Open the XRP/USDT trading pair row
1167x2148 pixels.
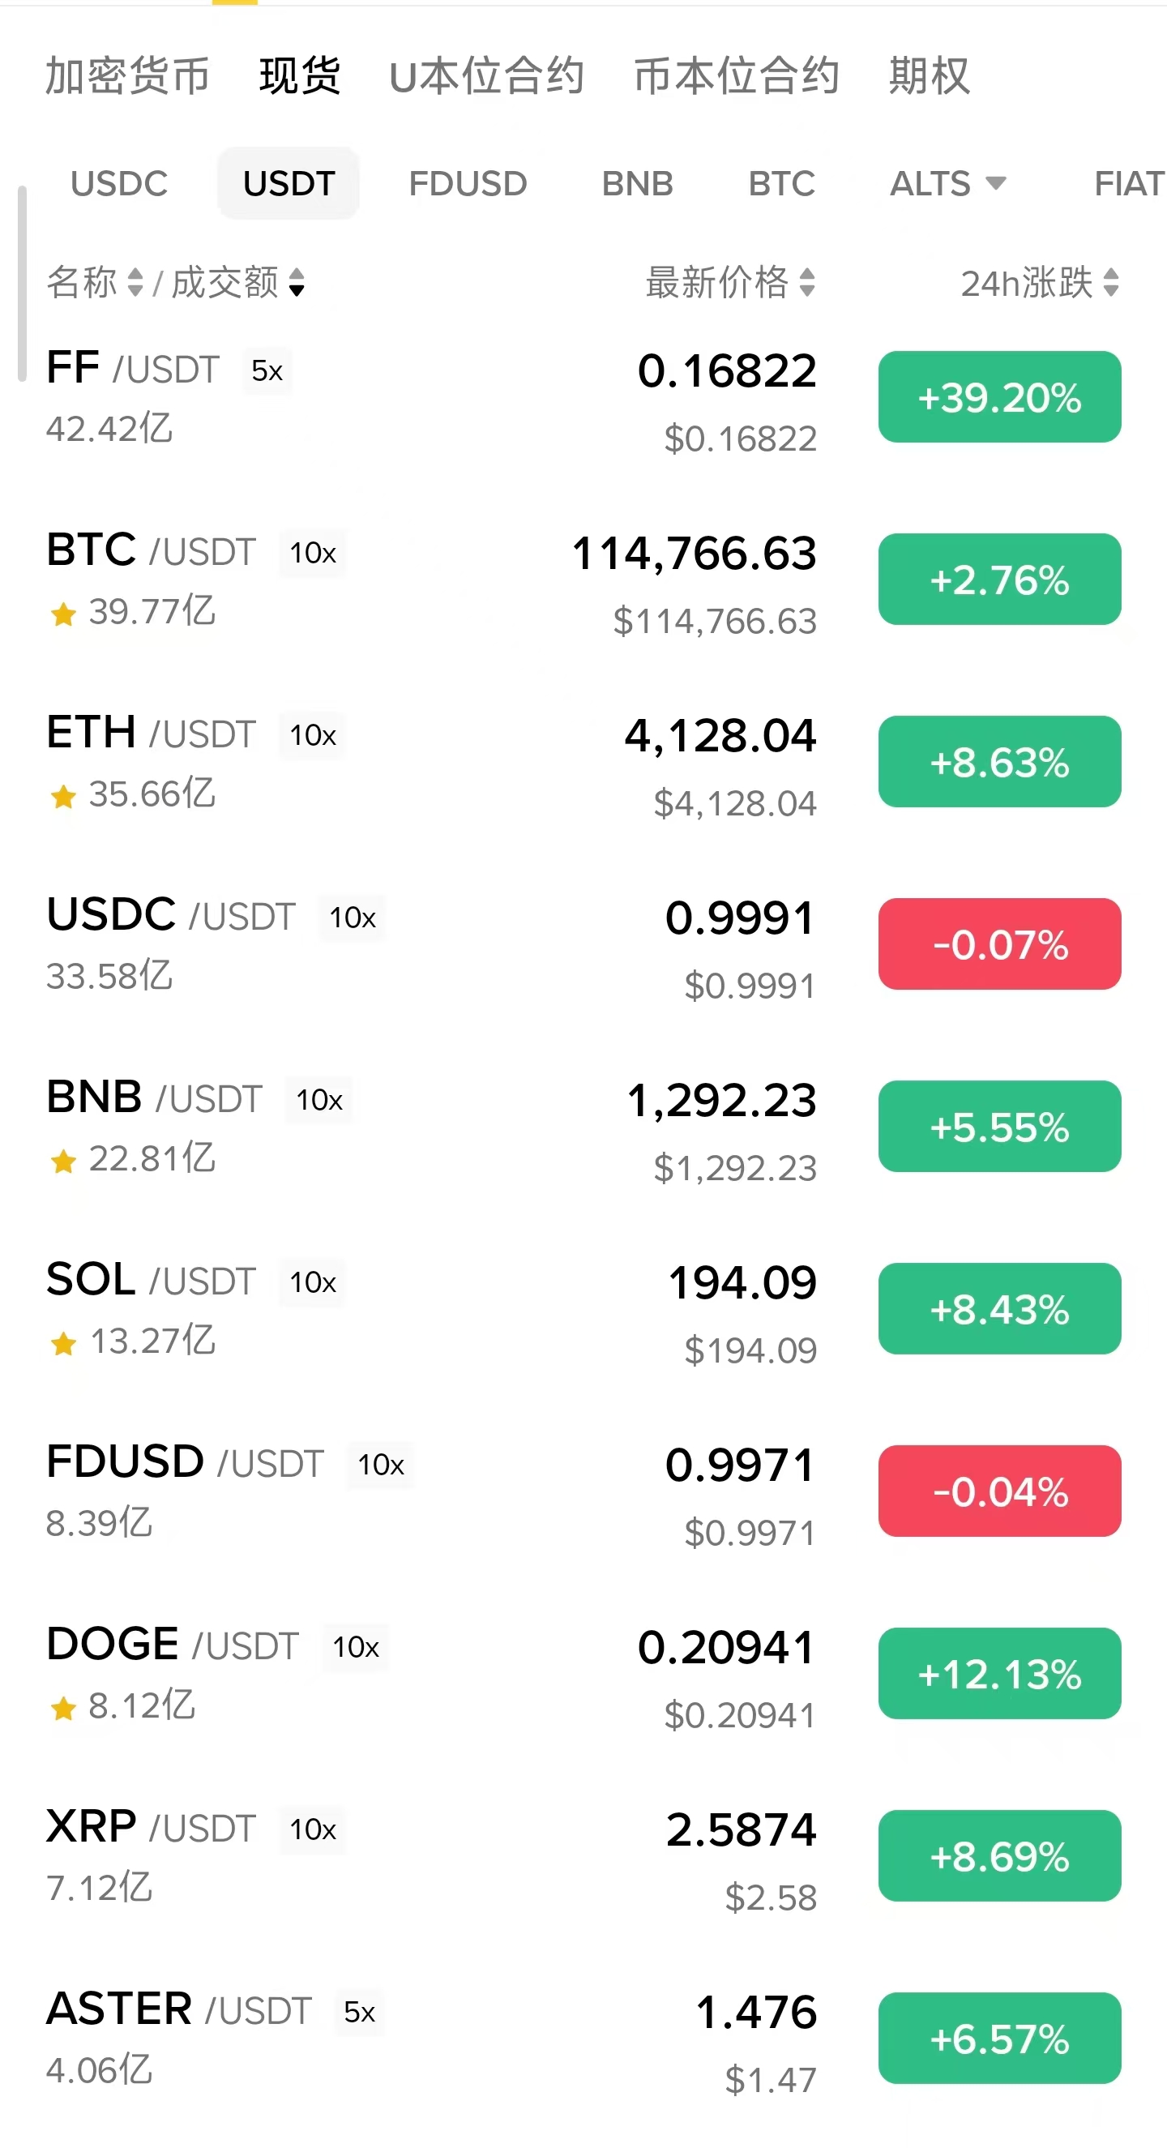417,1855
